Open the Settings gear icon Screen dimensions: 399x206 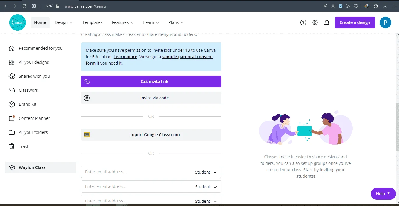315,22
